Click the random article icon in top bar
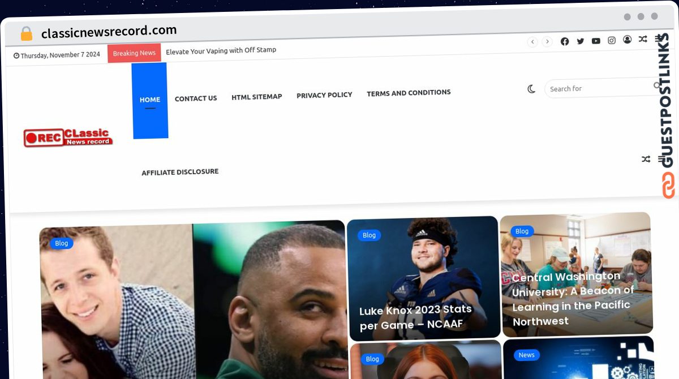The width and height of the screenshot is (679, 379). coord(643,39)
